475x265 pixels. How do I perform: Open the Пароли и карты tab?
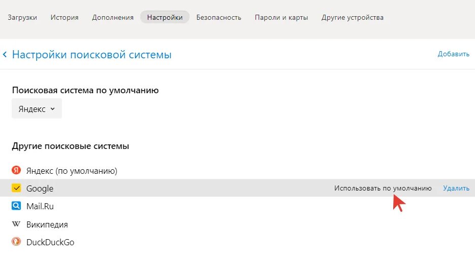click(x=281, y=18)
